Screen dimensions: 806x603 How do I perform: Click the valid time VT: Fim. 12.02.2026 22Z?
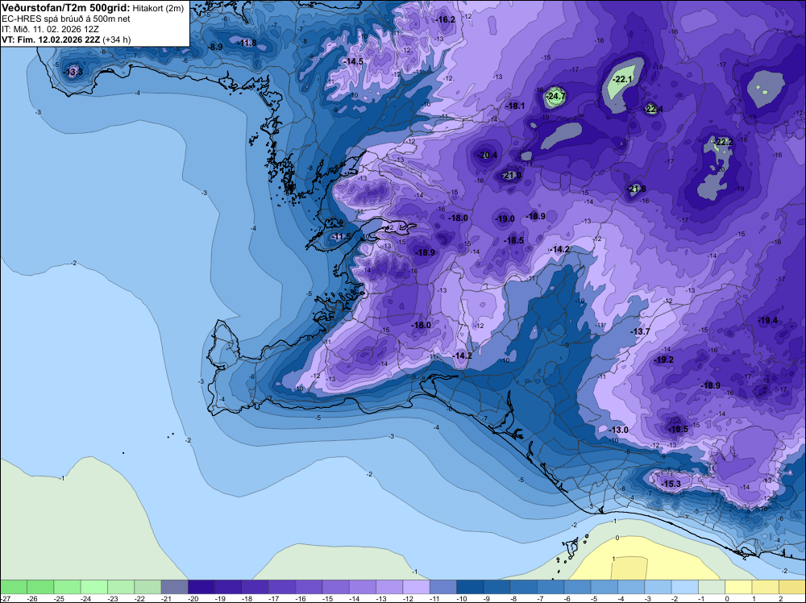(51, 40)
